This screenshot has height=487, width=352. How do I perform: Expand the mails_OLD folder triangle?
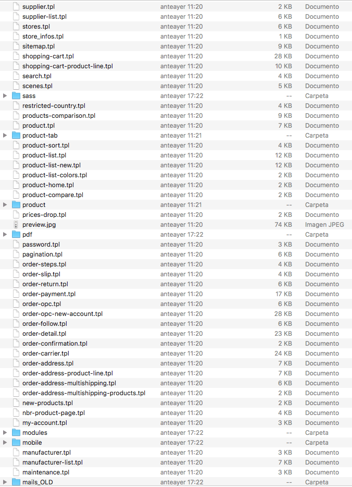[x=5, y=482]
